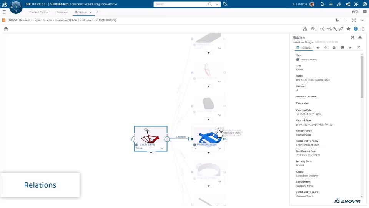Image resolution: width=369 pixels, height=208 pixels.
Task: Click the Bill SMITH user name
Action: [299, 4]
